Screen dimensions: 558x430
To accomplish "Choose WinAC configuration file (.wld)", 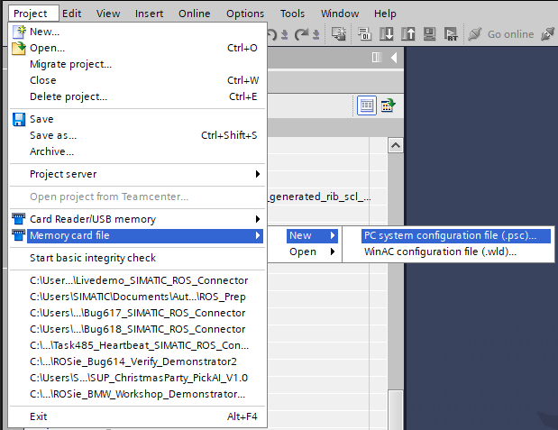I will pyautogui.click(x=440, y=252).
